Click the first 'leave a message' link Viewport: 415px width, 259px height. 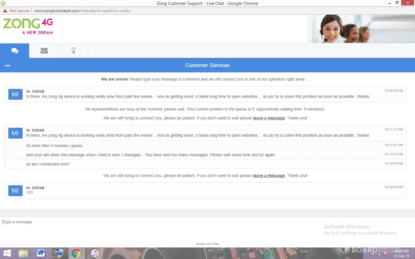click(x=269, y=118)
